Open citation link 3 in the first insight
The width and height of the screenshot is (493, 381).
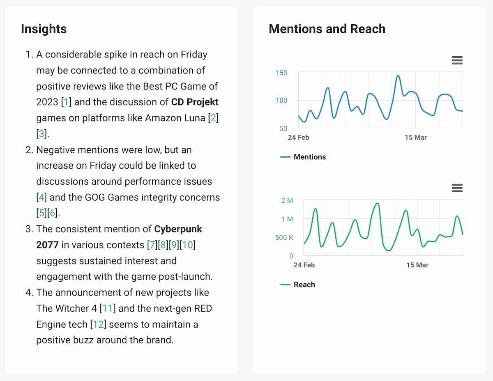[x=41, y=133]
